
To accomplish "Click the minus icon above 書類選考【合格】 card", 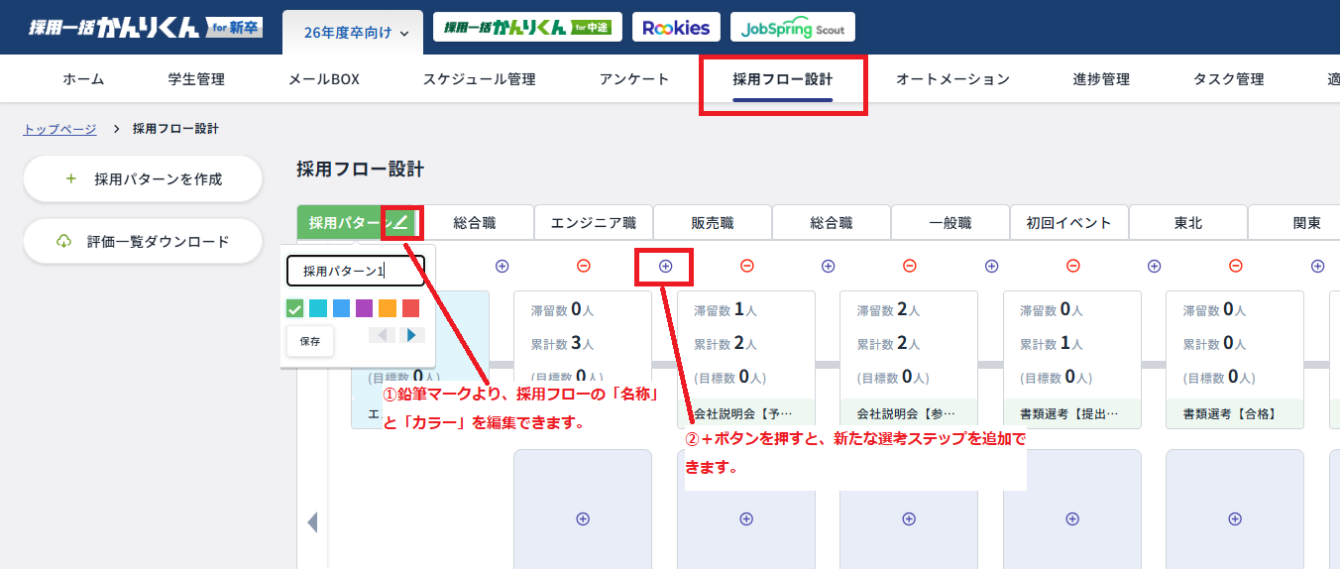I will [1235, 266].
